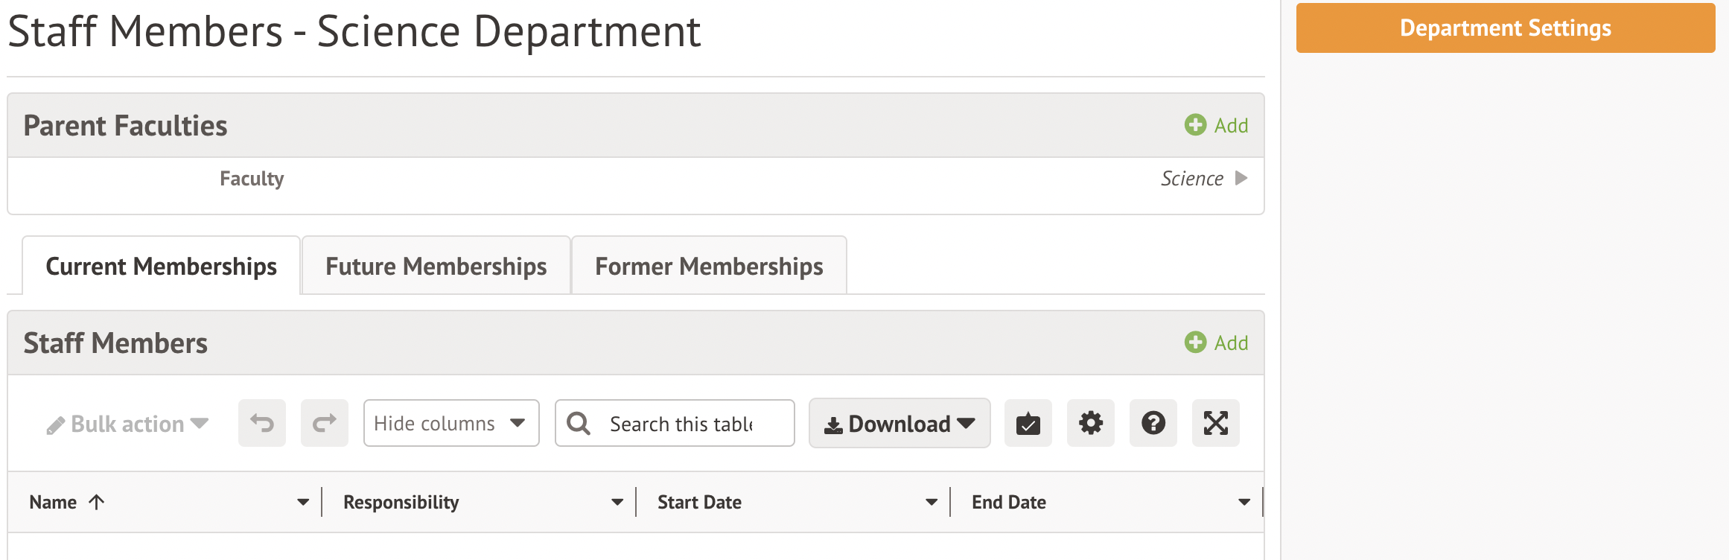Viewport: 1729px width, 560px height.
Task: Open the End Date column menu arrow
Action: tap(1244, 503)
